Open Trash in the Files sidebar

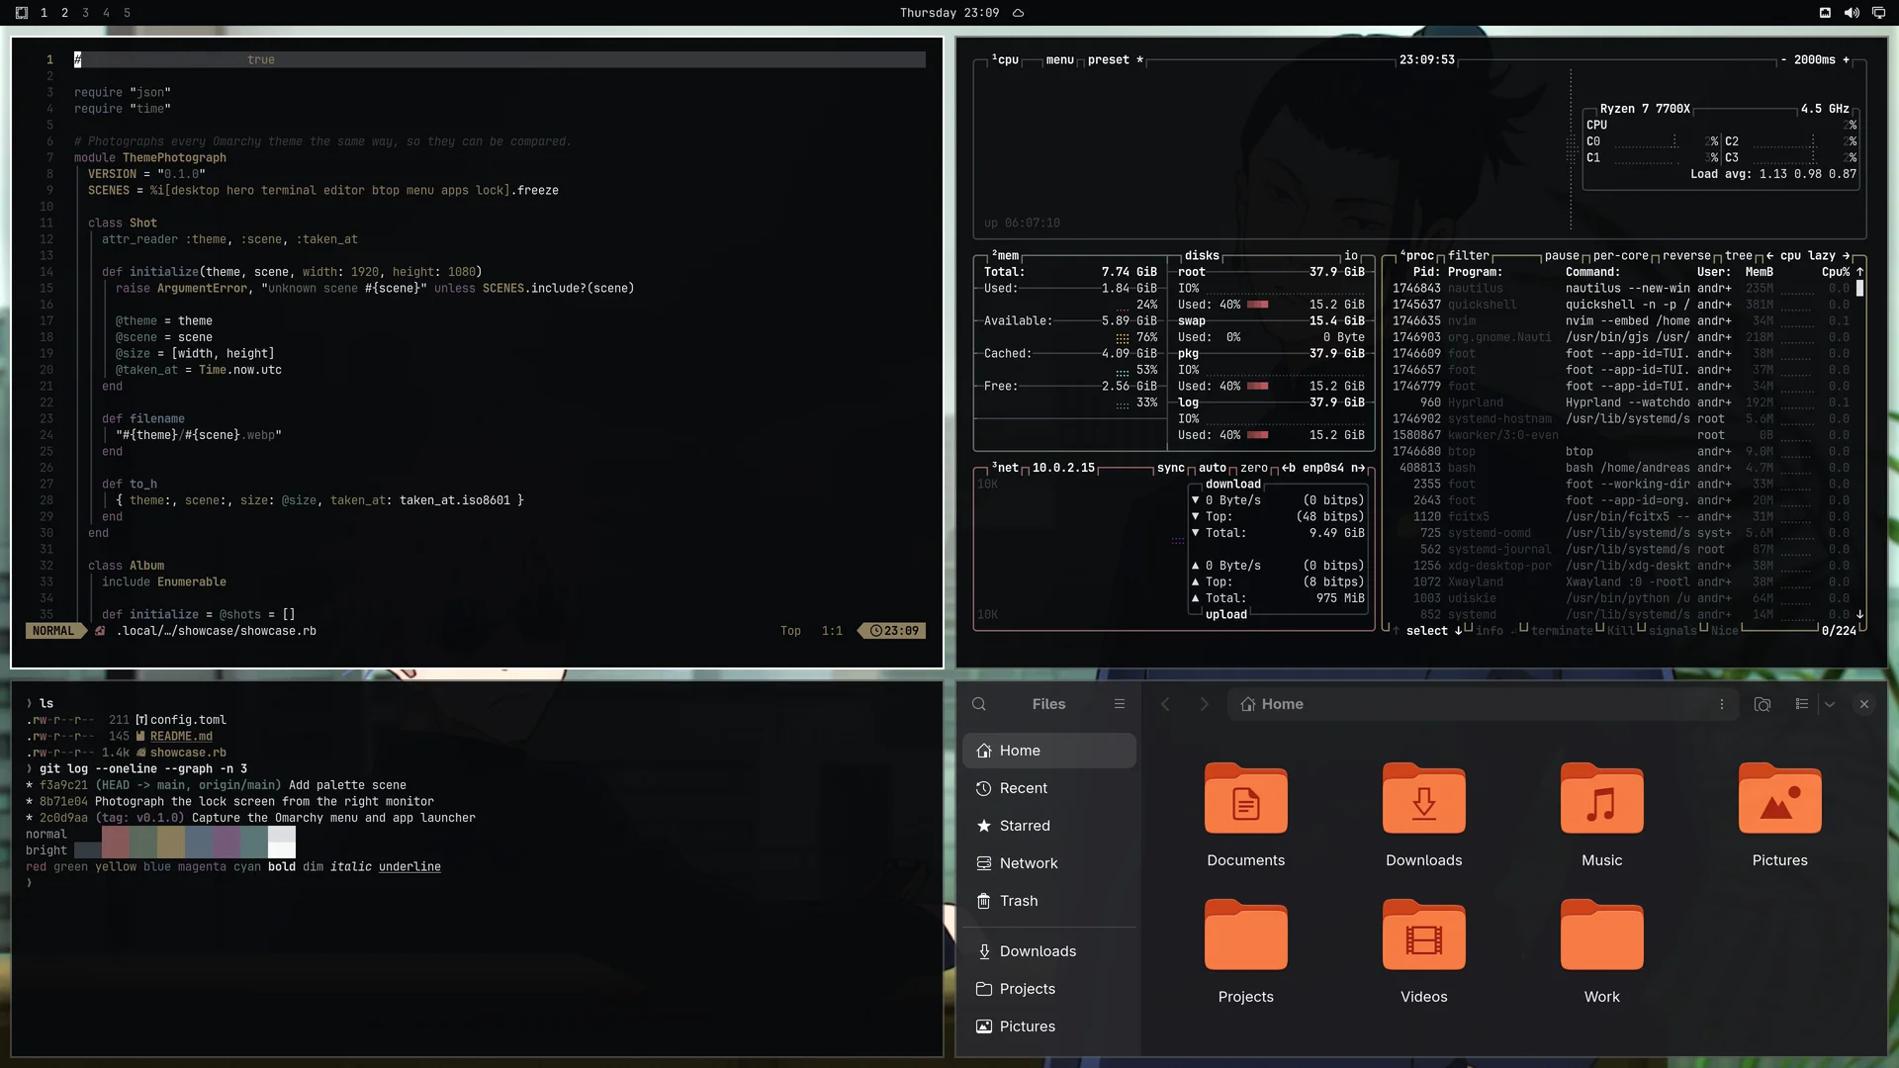[x=1049, y=901]
